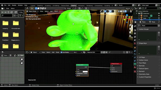The height and width of the screenshot is (90, 161).
Task: Open the Material properties tab icon
Action: coord(135,67)
